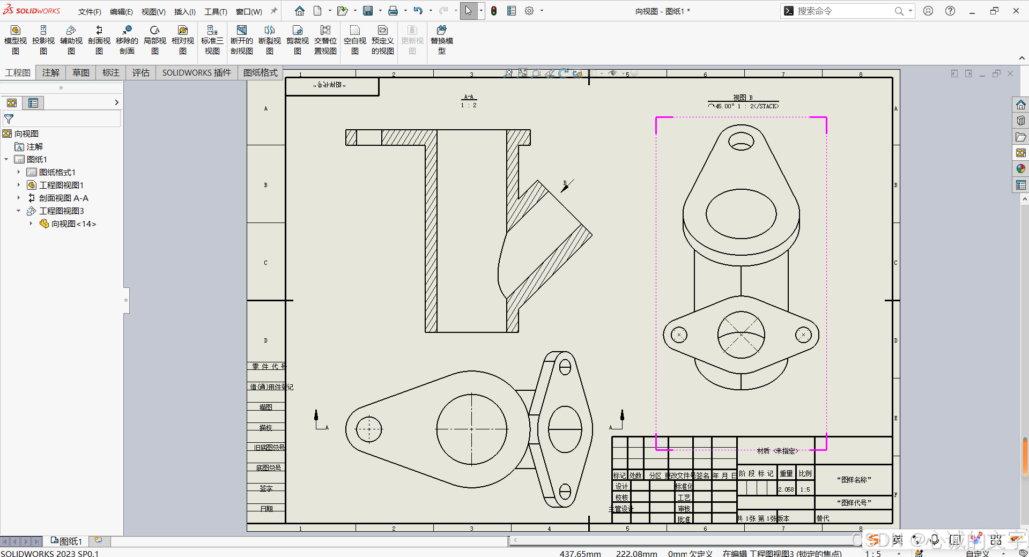This screenshot has height=557, width=1029.
Task: Click the Undo icon
Action: [x=418, y=11]
